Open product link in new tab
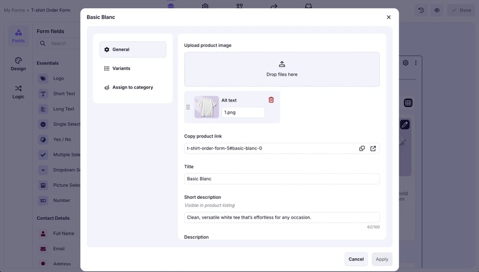 click(373, 148)
